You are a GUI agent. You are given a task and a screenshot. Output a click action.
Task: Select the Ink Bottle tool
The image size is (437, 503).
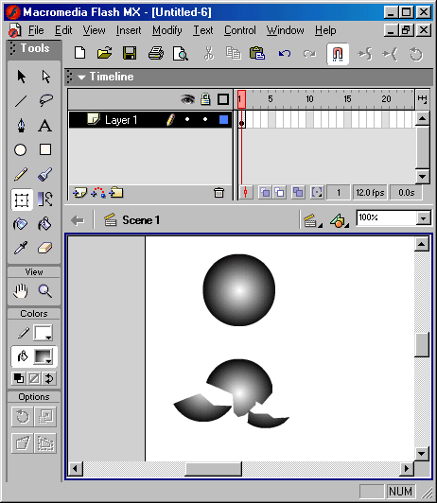pos(21,223)
